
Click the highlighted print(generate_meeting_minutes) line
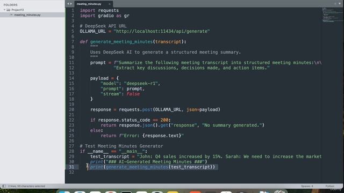point(153,167)
